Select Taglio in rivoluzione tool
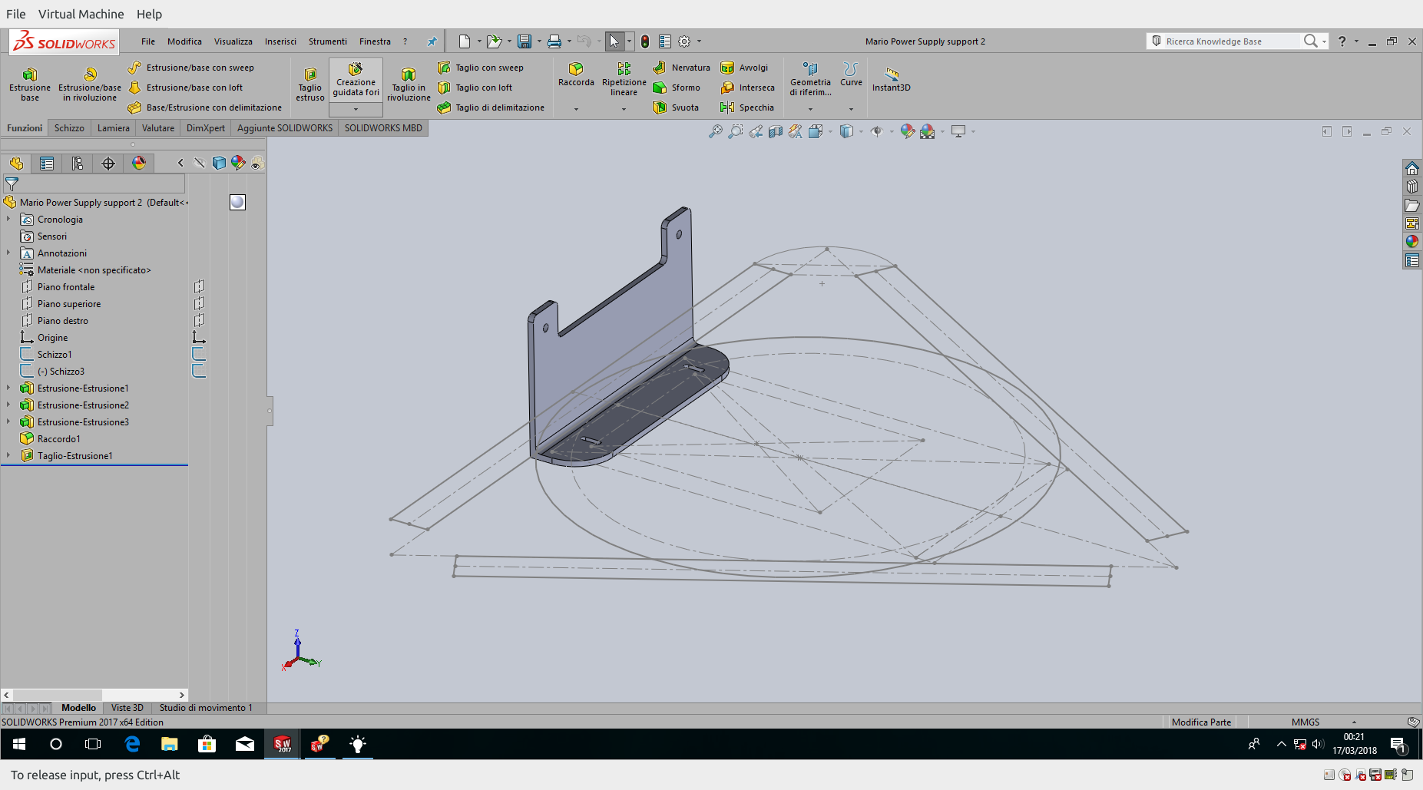1423x790 pixels. click(x=409, y=84)
